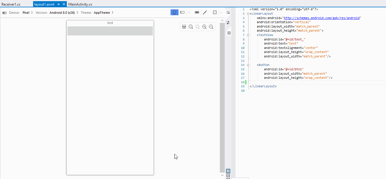Click the Button layout_width attribute line 16
386x179 pixels.
click(x=295, y=74)
